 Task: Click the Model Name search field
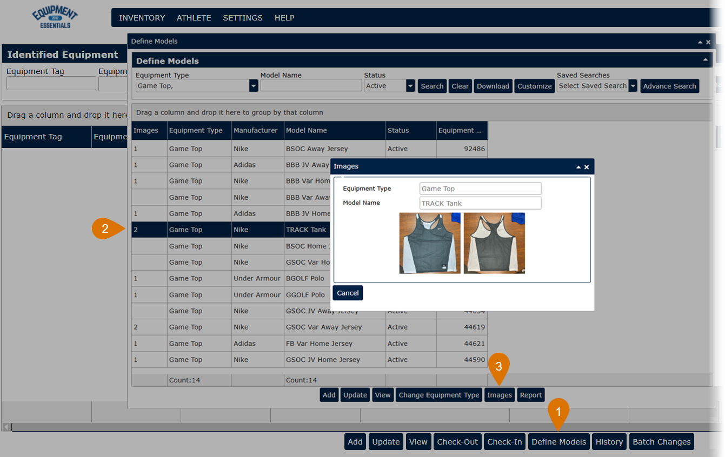[311, 86]
